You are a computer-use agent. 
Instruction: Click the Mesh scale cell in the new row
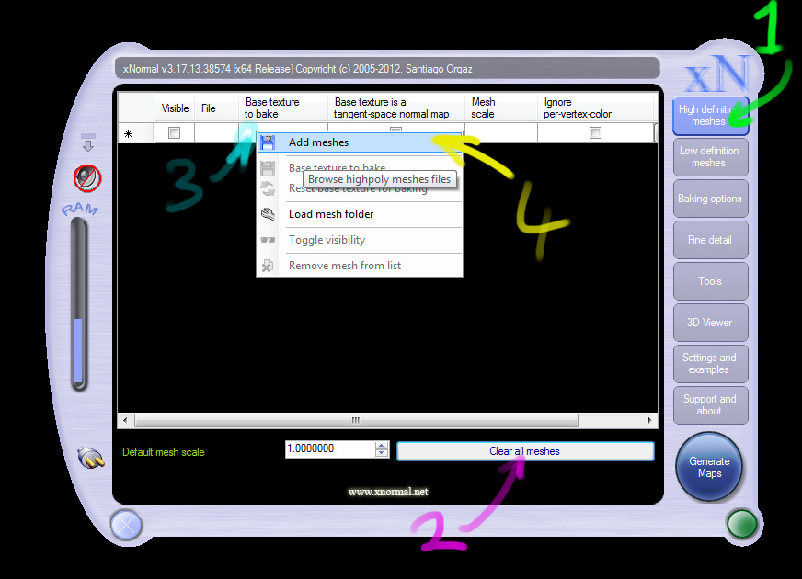pyautogui.click(x=501, y=133)
